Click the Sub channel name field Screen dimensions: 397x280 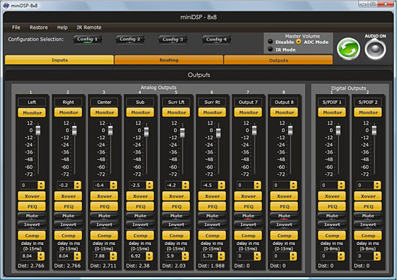click(140, 102)
